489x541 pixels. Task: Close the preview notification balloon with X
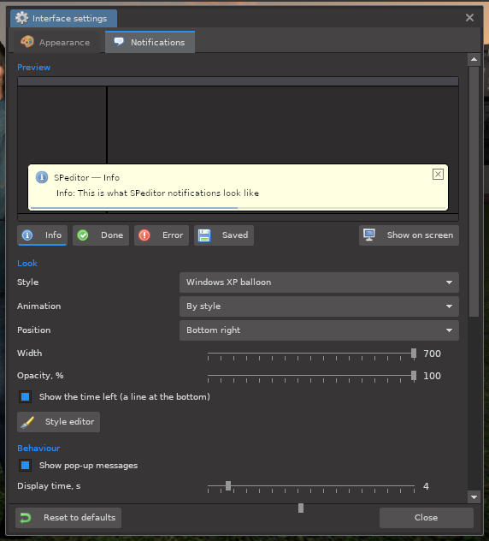click(438, 175)
